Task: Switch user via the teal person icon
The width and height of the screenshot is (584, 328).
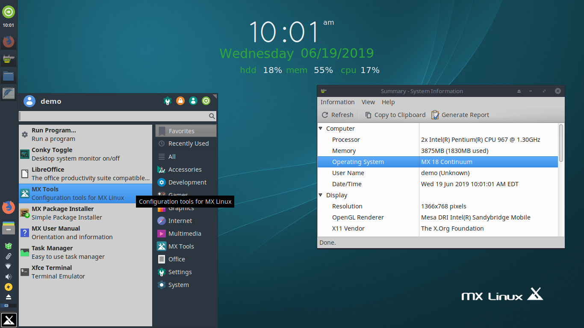Action: [x=193, y=101]
